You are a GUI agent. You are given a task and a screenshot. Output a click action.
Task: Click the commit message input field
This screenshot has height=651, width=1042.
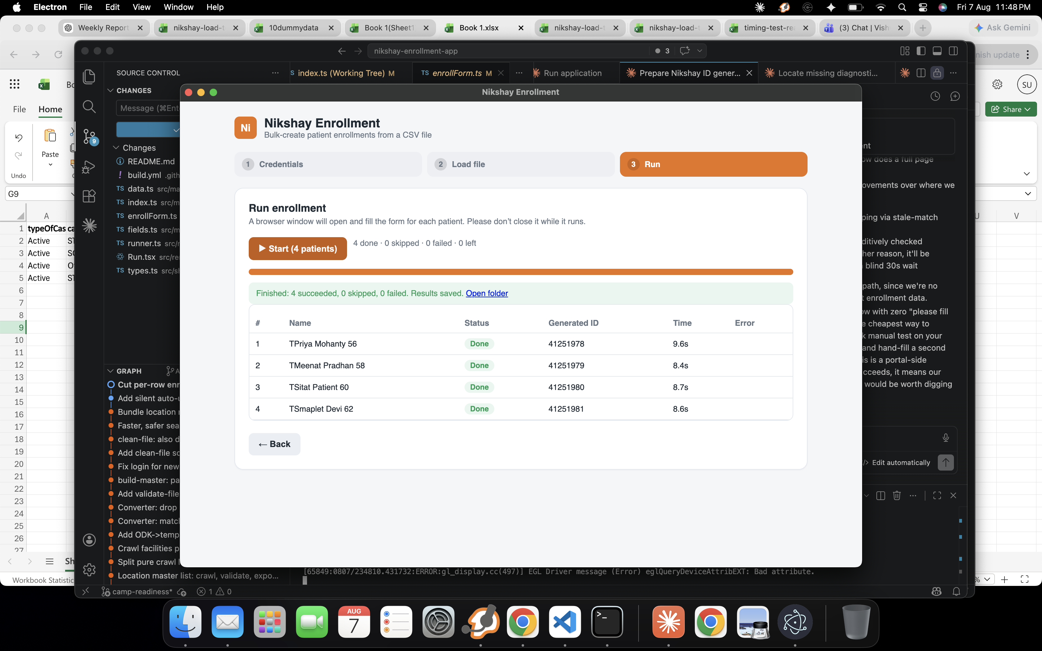coord(148,108)
